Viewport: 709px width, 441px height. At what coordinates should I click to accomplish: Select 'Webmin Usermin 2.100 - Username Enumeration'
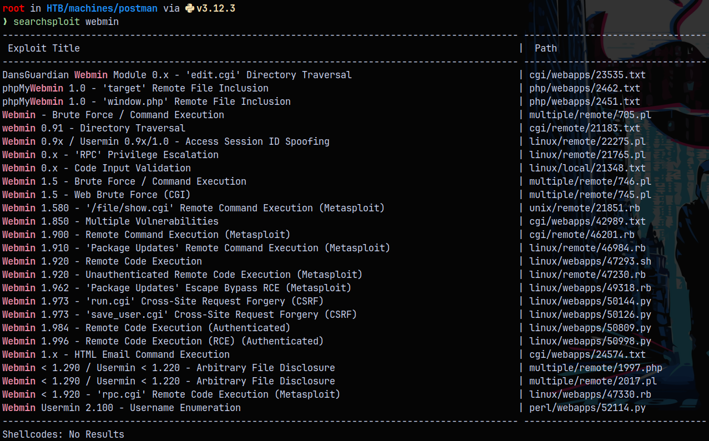pos(121,408)
